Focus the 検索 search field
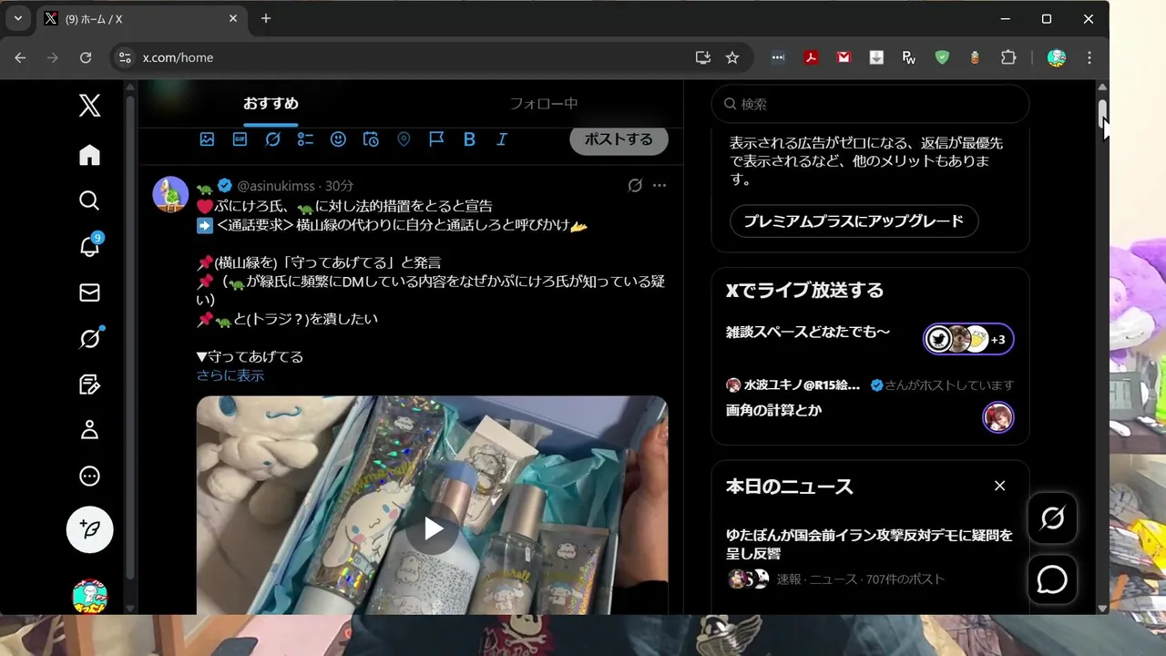Screen dimensions: 1166x656 [x=870, y=104]
